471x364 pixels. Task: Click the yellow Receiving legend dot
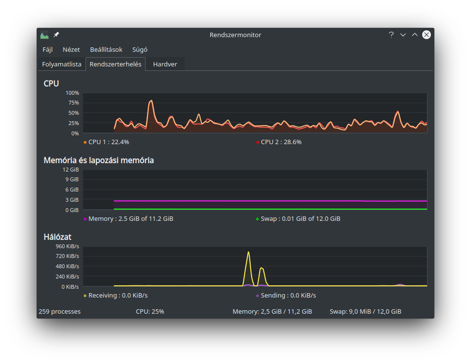point(85,295)
